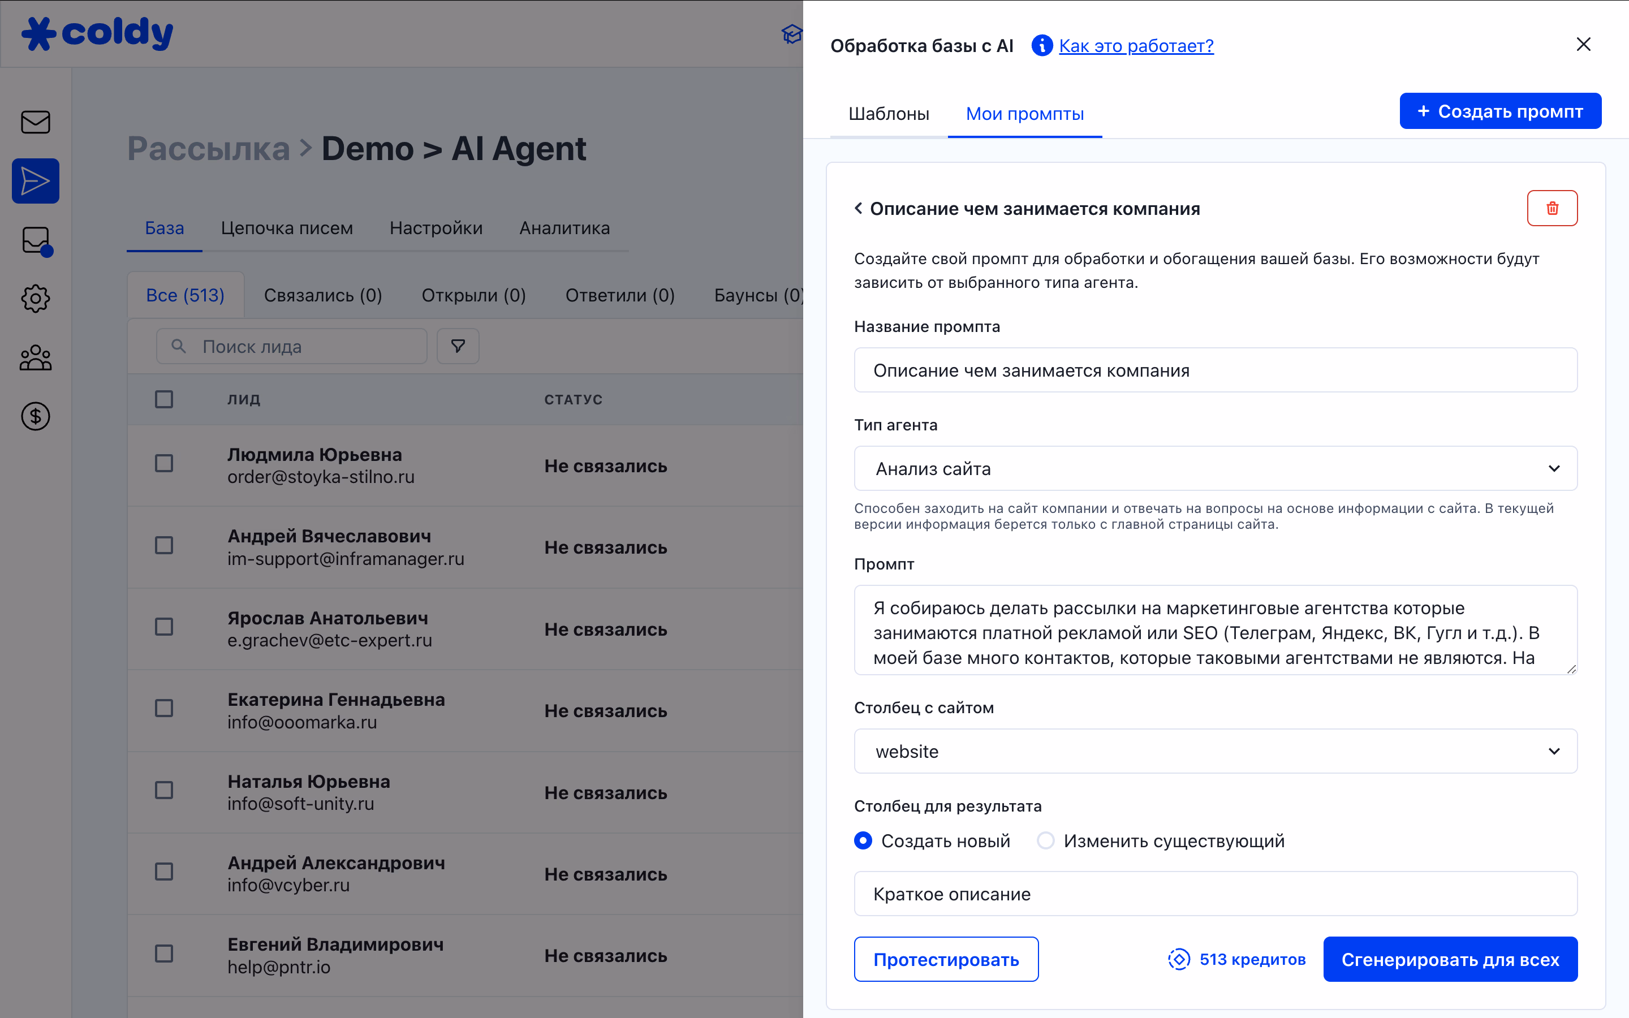Click the 'Название промпта' input field
The width and height of the screenshot is (1629, 1018).
coord(1215,370)
